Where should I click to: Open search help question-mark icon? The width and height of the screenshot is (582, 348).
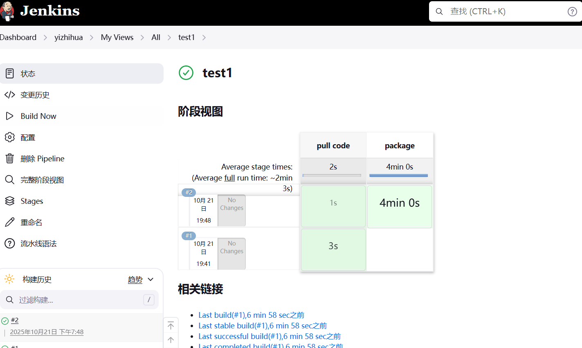(572, 11)
